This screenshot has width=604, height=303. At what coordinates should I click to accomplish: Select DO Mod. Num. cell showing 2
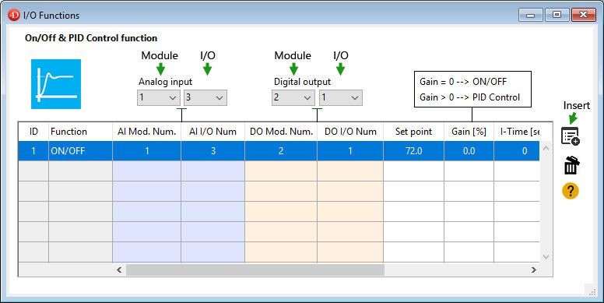281,151
